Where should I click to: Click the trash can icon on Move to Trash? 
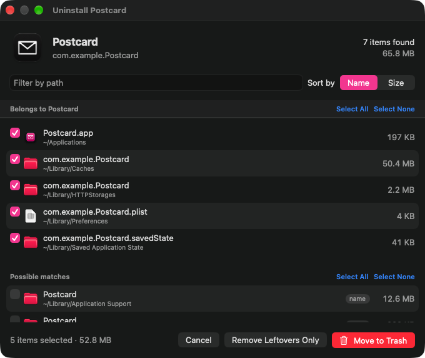click(x=344, y=340)
